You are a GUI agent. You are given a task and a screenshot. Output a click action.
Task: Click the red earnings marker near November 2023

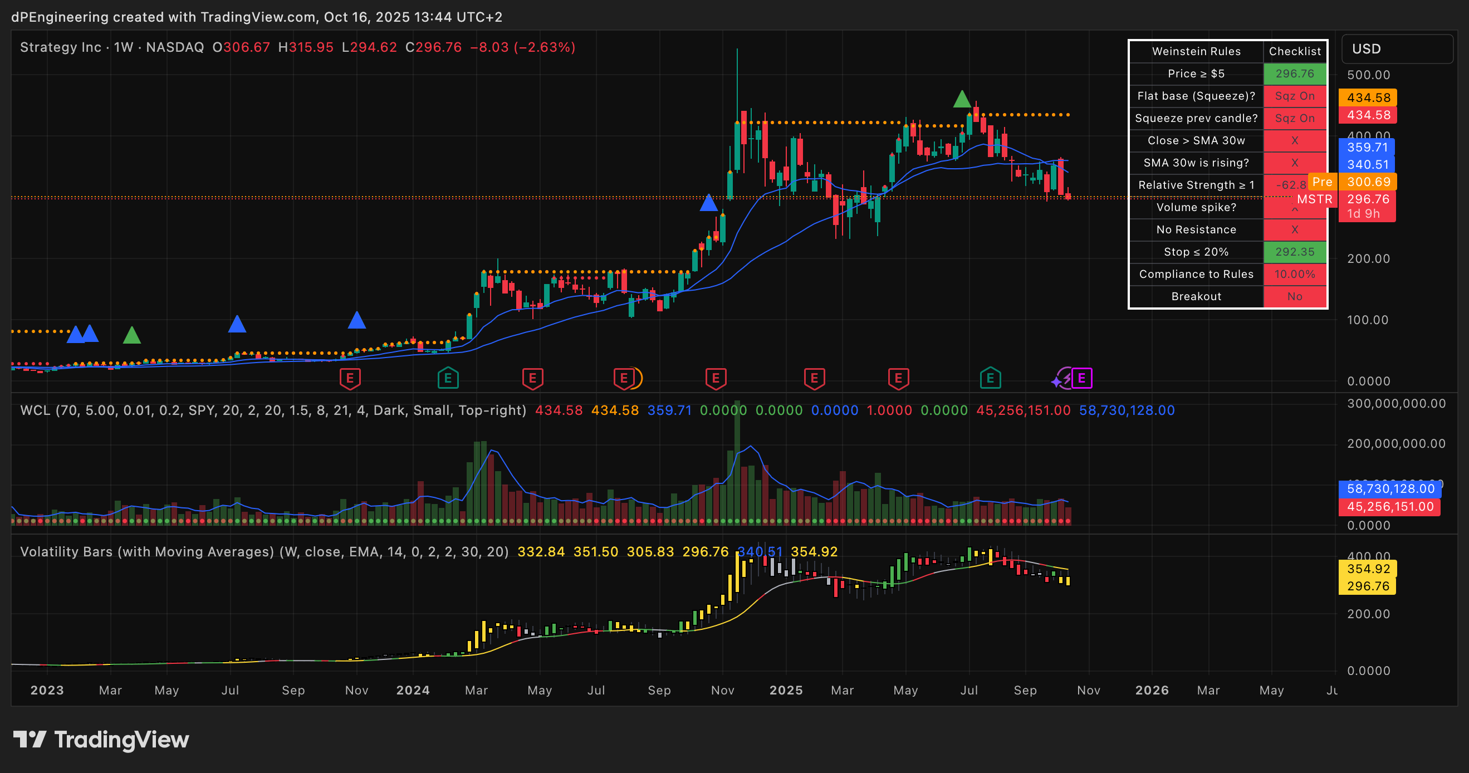coord(350,378)
